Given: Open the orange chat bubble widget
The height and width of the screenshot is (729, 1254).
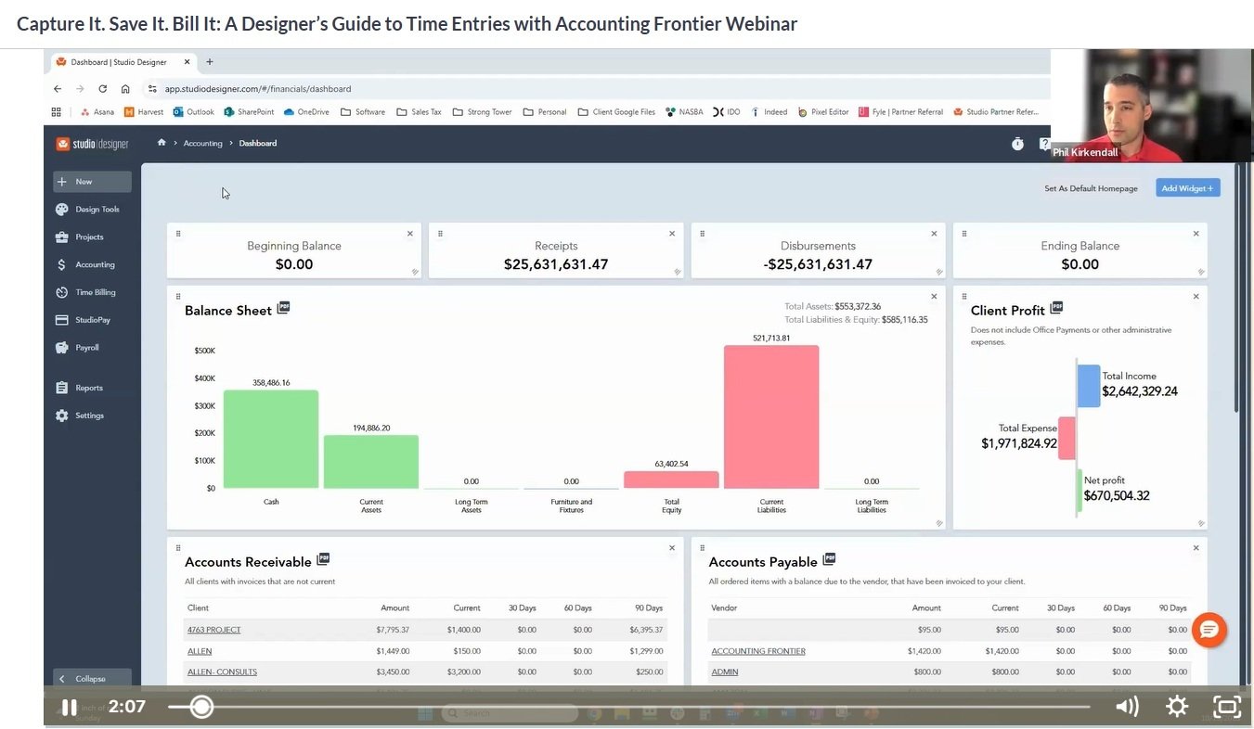Looking at the screenshot, I should click(1209, 630).
